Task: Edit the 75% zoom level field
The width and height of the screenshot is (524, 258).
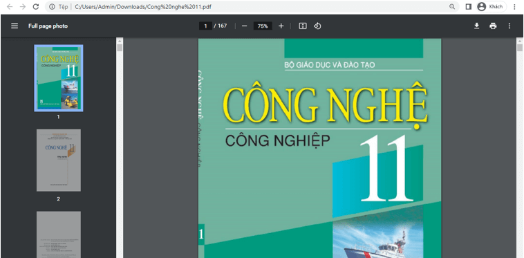Action: pyautogui.click(x=263, y=26)
